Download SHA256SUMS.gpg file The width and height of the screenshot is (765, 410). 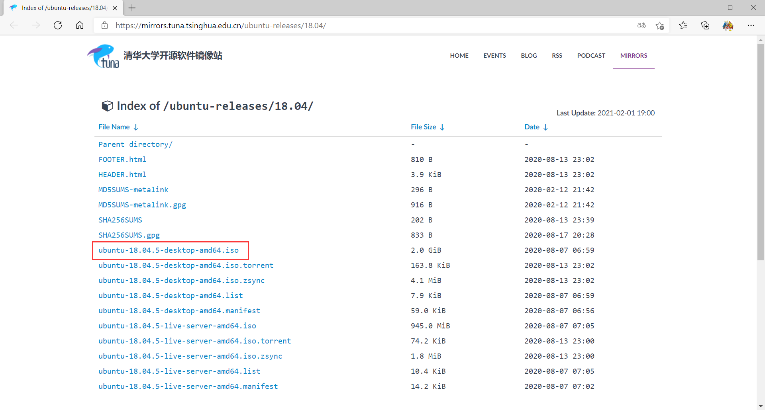[x=129, y=235]
